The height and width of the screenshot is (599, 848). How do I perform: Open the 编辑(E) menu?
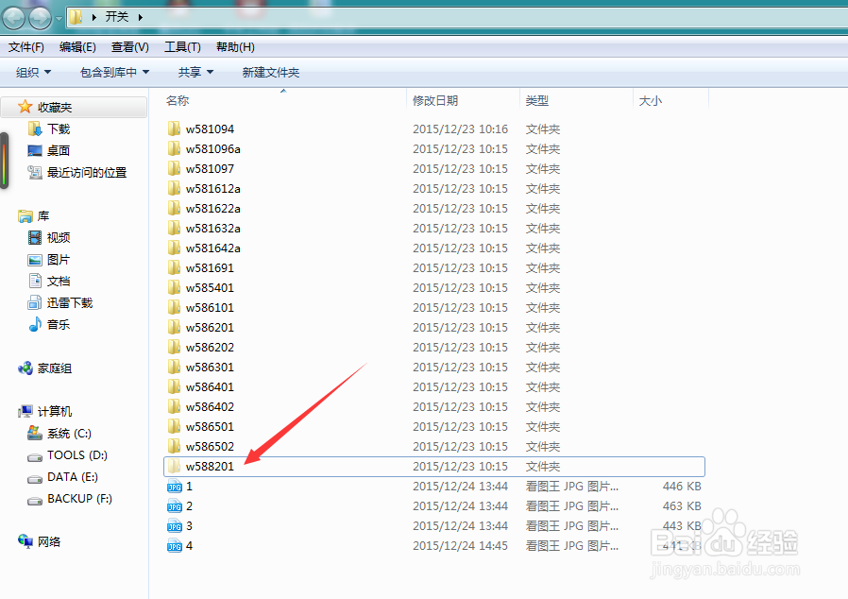[77, 47]
